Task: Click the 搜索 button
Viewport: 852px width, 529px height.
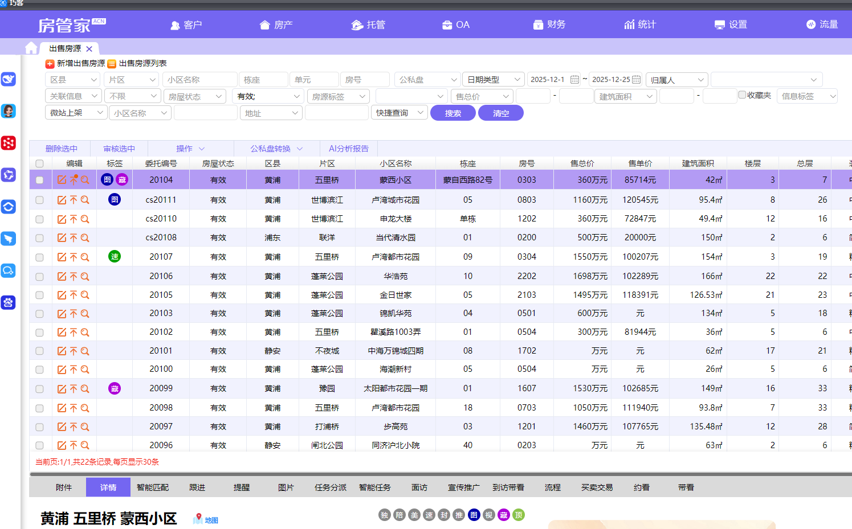Action: coord(453,113)
